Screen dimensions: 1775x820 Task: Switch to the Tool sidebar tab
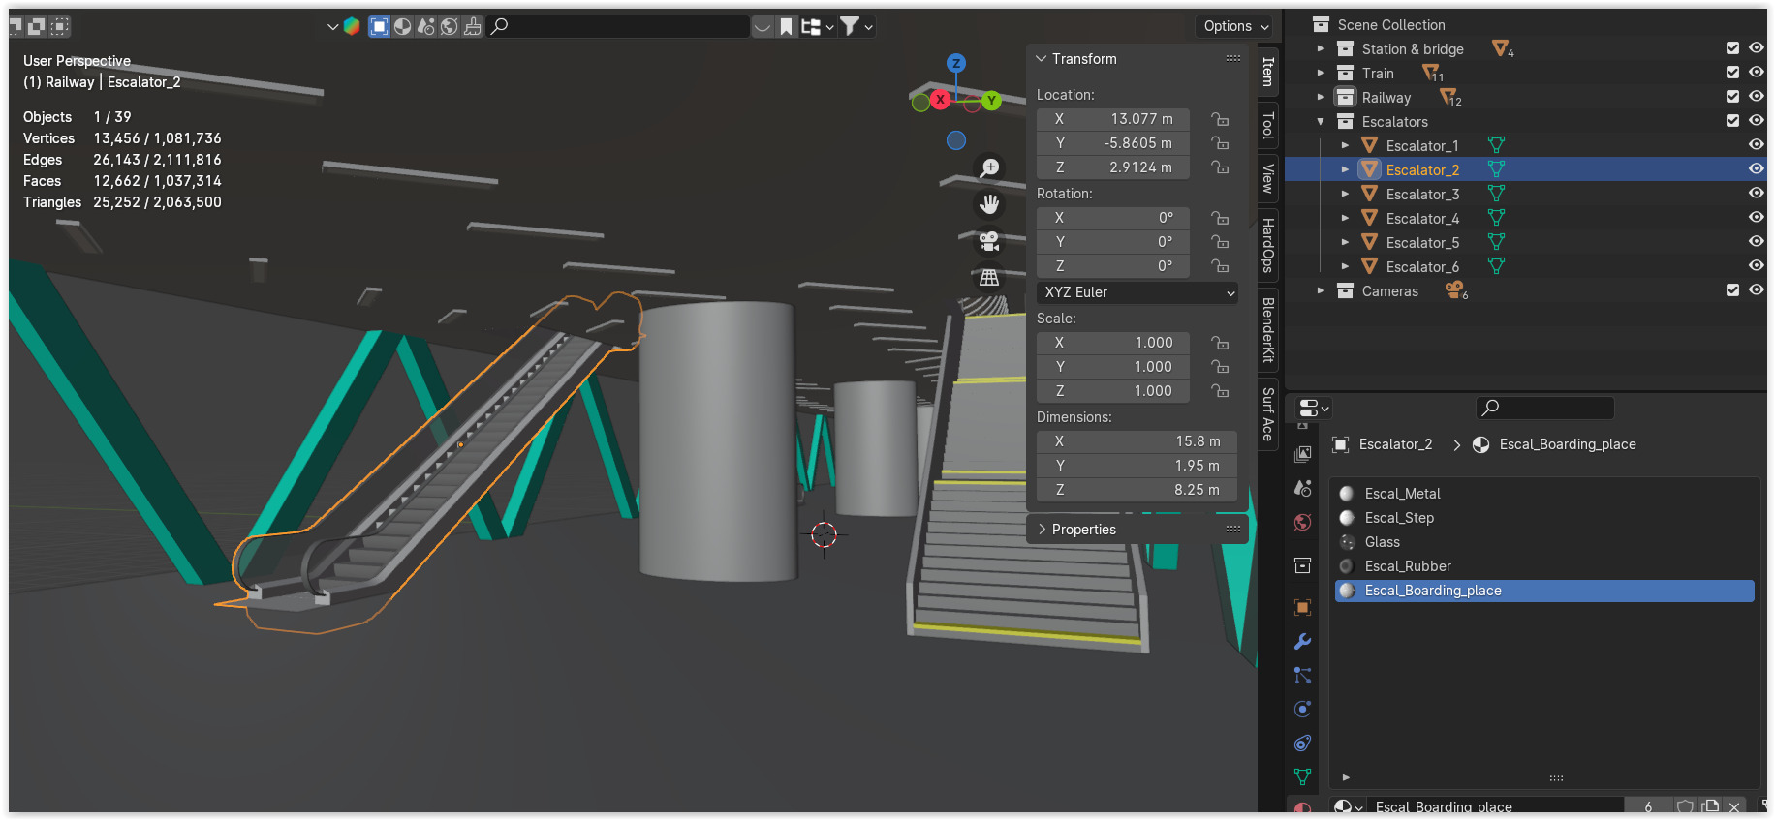(1267, 125)
